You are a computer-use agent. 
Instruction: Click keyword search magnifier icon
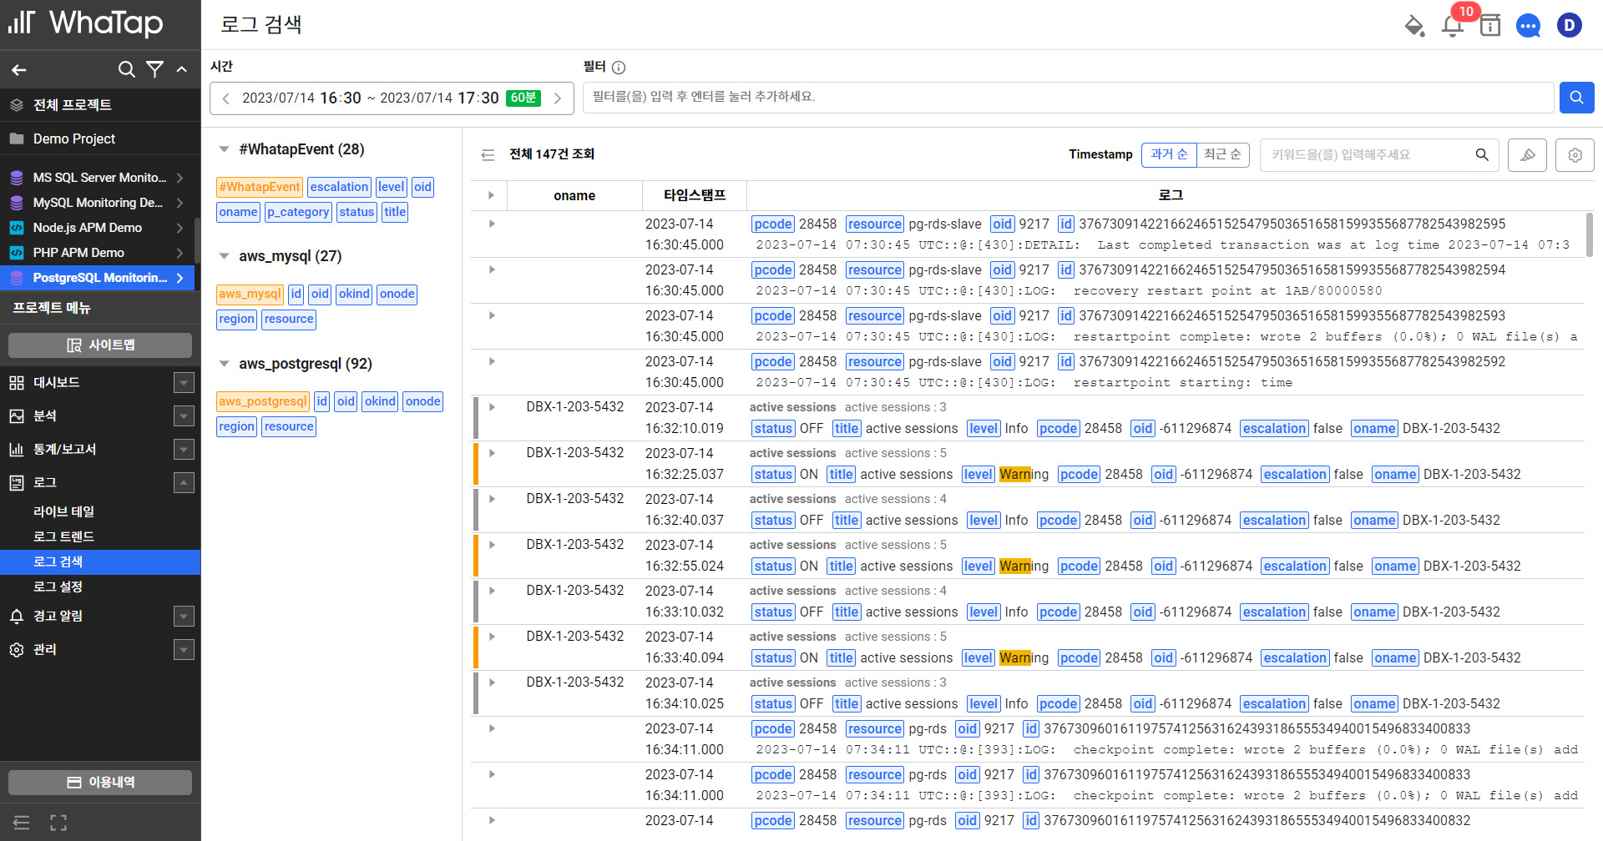tap(1482, 154)
